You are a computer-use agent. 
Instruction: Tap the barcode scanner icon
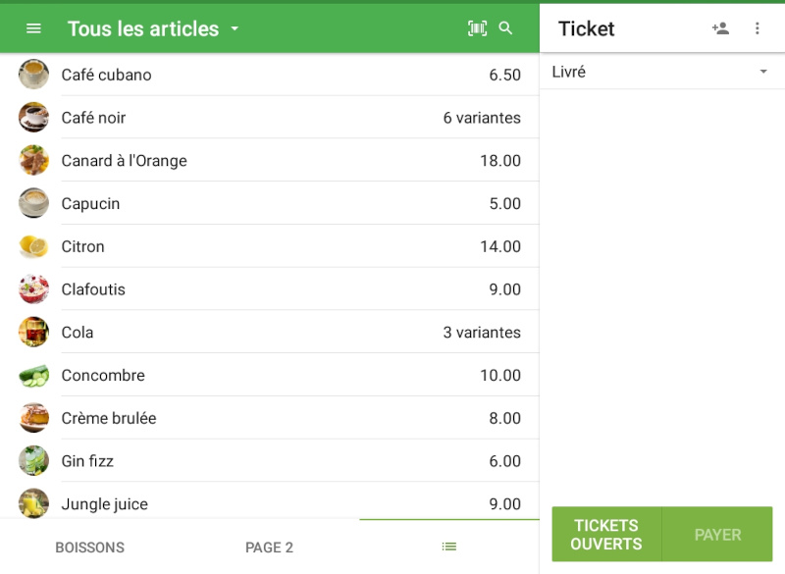[x=477, y=28]
